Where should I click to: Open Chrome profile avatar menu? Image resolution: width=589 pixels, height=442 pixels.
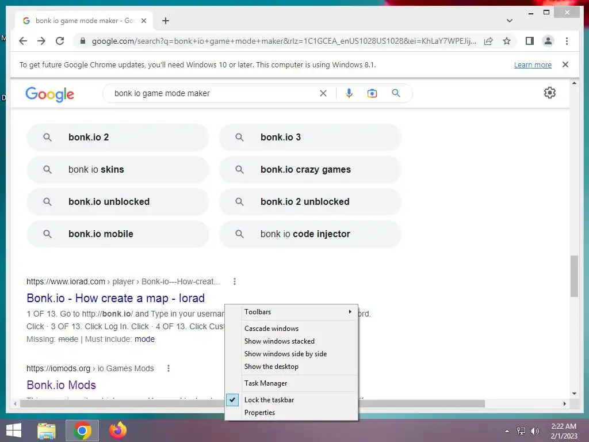coord(548,41)
